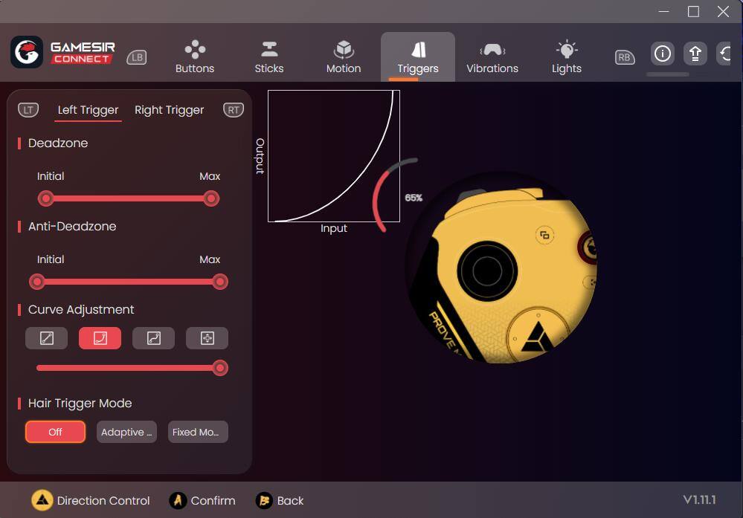This screenshot has height=518, width=743.
Task: Maximize the GameSir Connect window
Action: (x=693, y=11)
